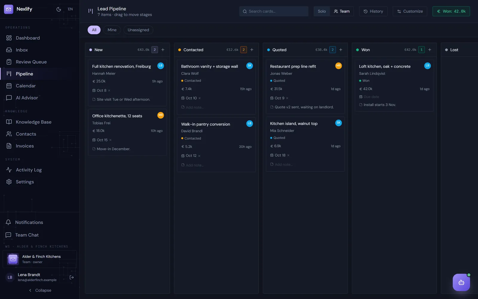Viewport: 478px width, 299px height.
Task: Open Notifications
Action: (x=40, y=222)
